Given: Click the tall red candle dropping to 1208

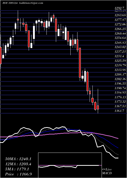Looking at the screenshot, I should (80, 63).
